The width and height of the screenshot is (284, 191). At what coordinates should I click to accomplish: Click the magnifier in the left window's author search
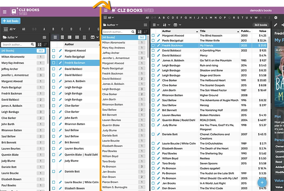tap(32, 44)
